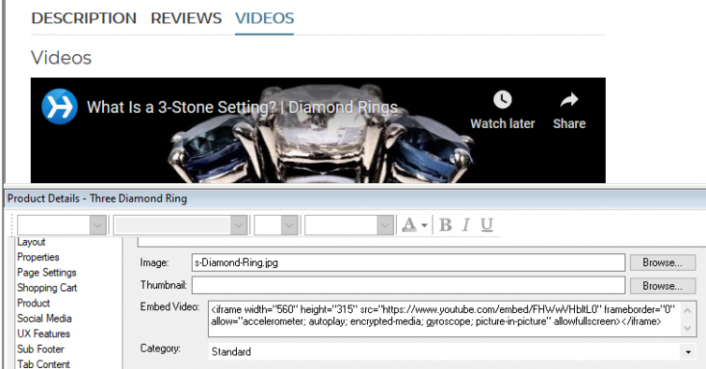This screenshot has height=369, width=706.
Task: Open Tab Content in the side list
Action: pyautogui.click(x=44, y=364)
